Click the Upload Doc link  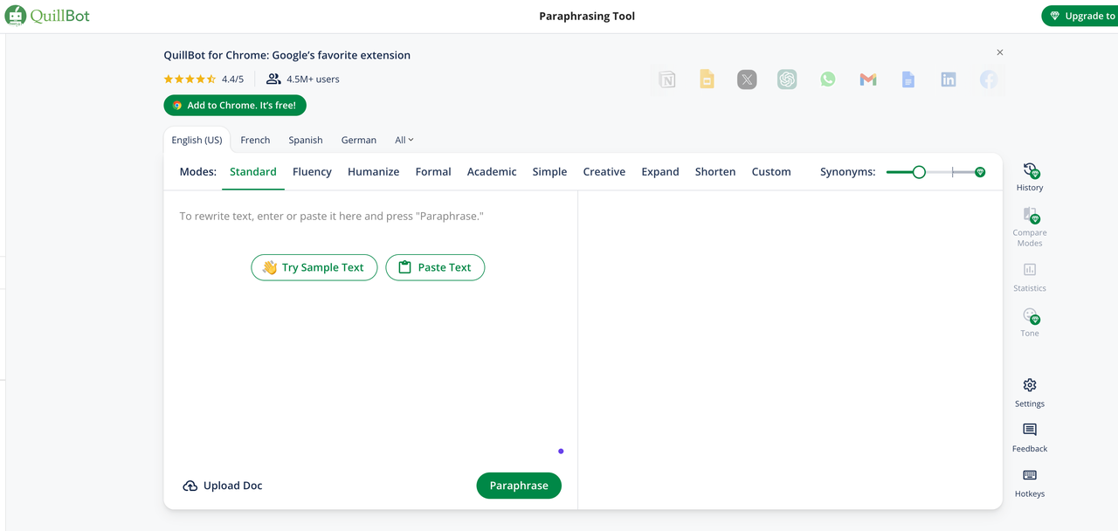(x=223, y=486)
